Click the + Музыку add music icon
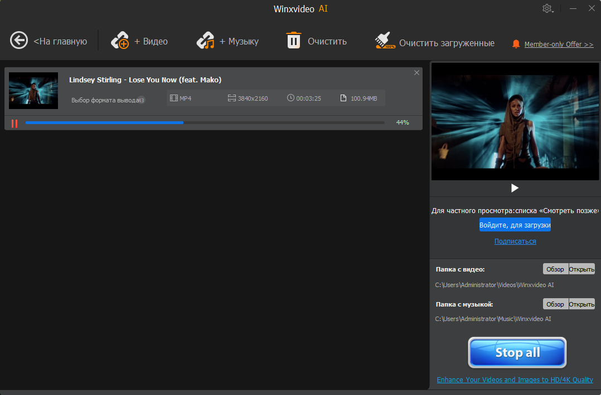 click(205, 40)
